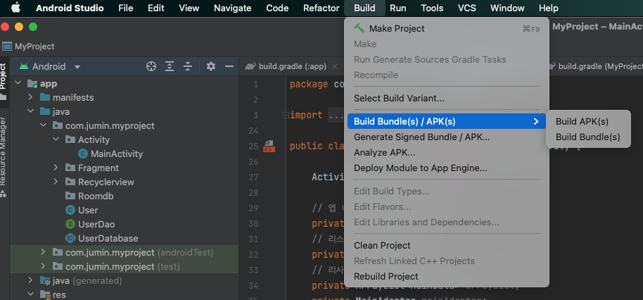Click the Android robot view icon
643x300 pixels.
24,66
